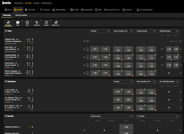184x134 pixels.
Task: Select the Panorama tab
Action: pos(7,15)
